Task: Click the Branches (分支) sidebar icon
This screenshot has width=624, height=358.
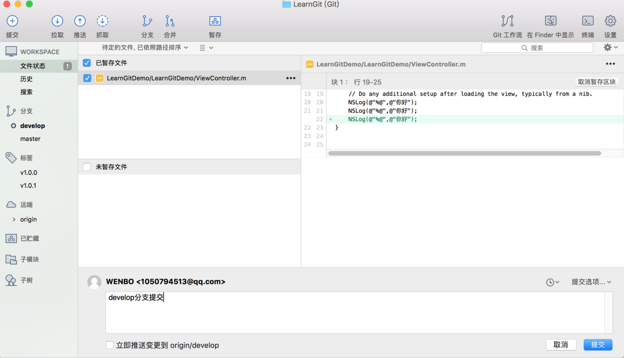Action: click(x=11, y=111)
